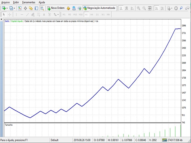
Task: Open the blue search magnifier
Action: point(181,8)
